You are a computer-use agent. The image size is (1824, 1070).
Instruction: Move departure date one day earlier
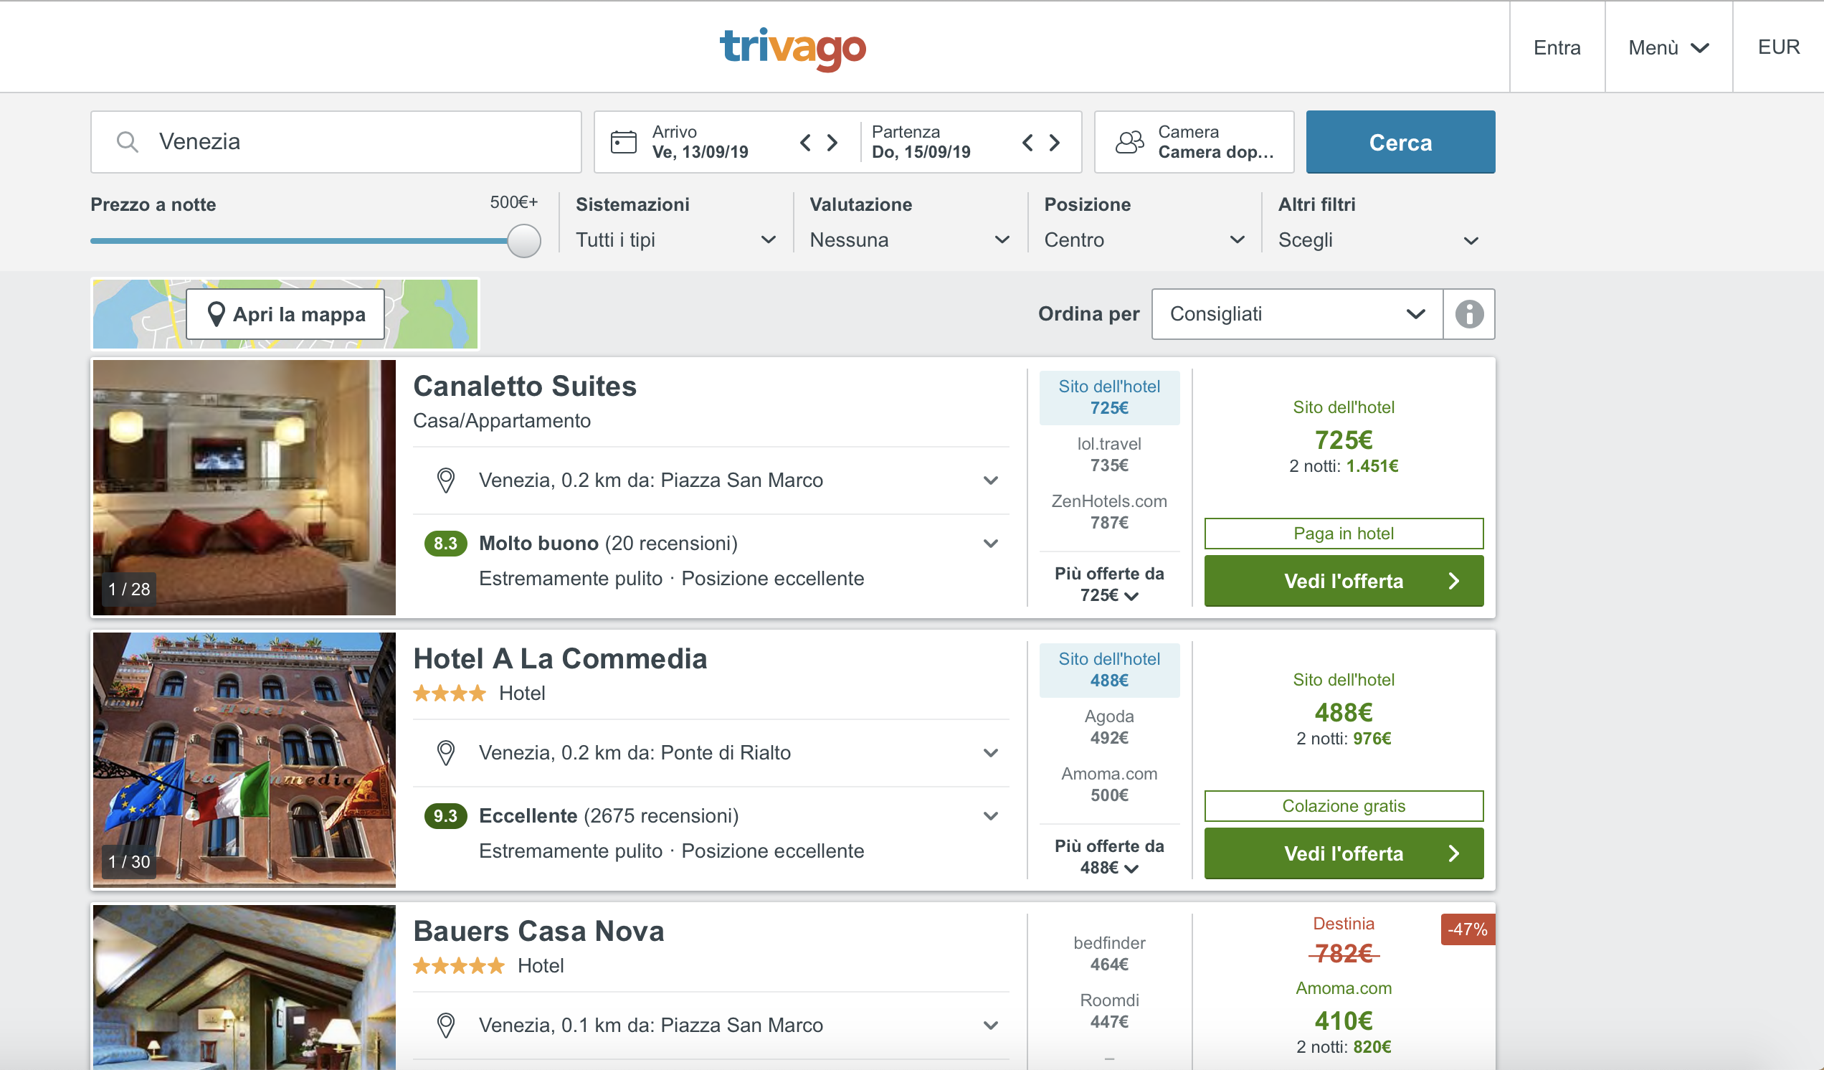tap(1027, 142)
